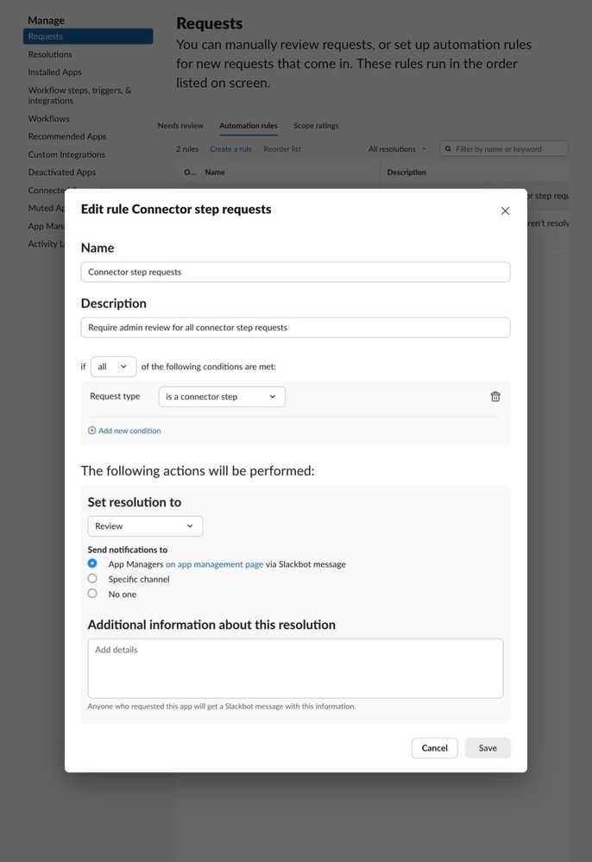The image size is (592, 862).
Task: Click the Cancel button
Action: coord(434,748)
